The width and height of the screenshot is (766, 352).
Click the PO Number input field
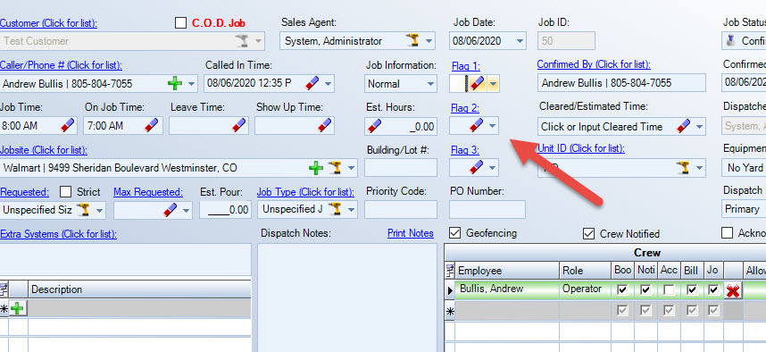pos(487,209)
